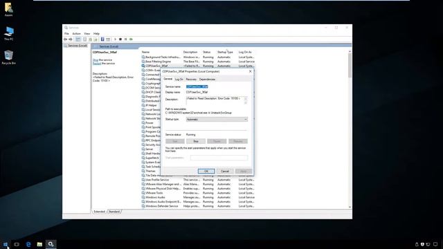This screenshot has height=249, width=443.
Task: Close the CDPUserSvc Properties dialog
Action: pos(250,71)
